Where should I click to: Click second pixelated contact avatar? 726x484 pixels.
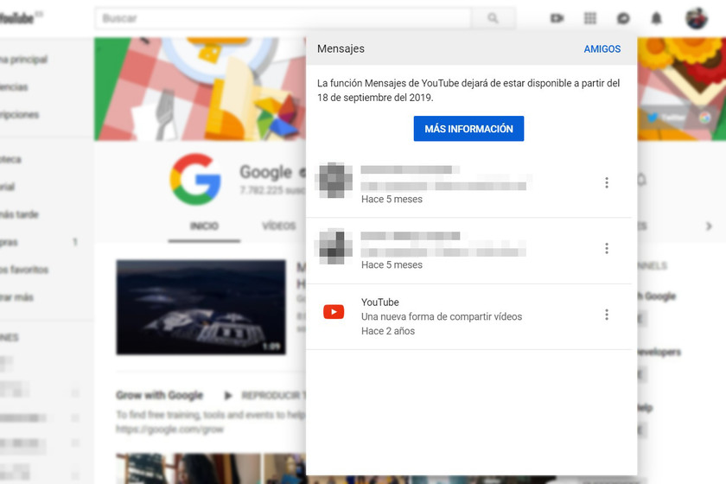[334, 246]
